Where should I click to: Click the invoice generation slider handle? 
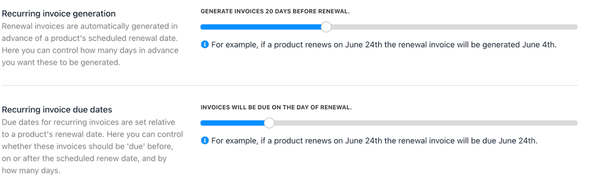coord(326,27)
